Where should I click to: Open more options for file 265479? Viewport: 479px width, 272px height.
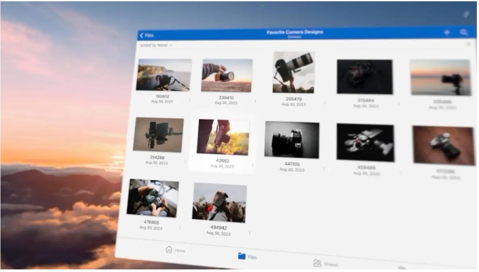click(325, 103)
